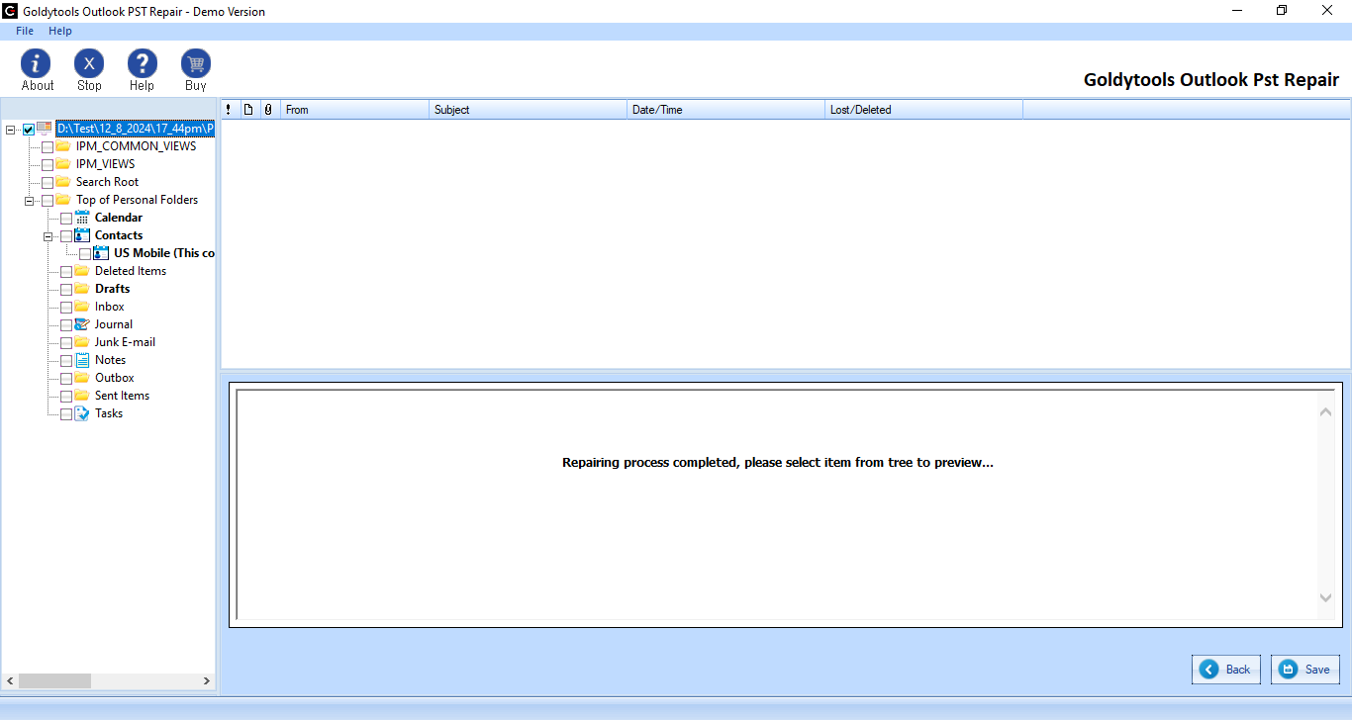Click the preview pane scroll down arrow
This screenshot has width=1352, height=720.
[1326, 597]
